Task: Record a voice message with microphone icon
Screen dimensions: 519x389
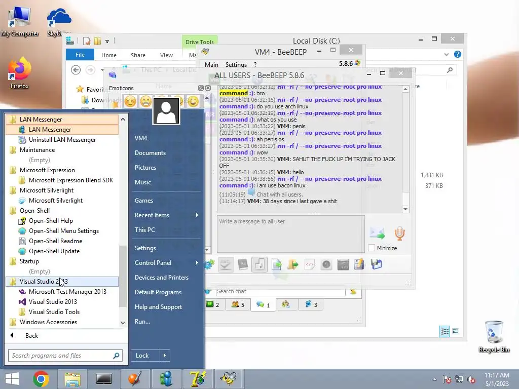Action: tap(399, 234)
